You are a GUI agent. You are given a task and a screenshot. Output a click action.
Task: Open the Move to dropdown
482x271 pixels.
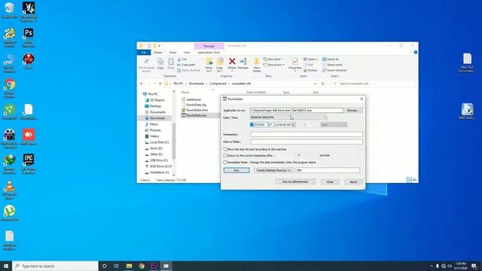click(x=209, y=65)
